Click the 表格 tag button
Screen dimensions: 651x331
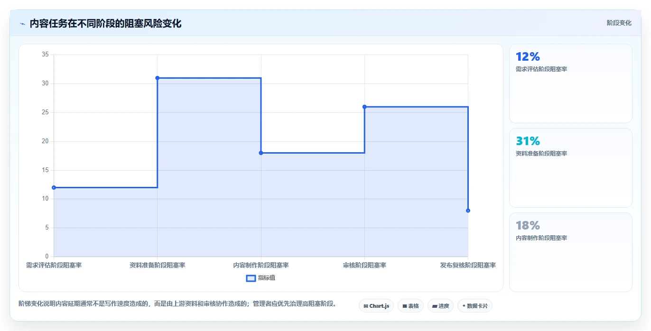click(x=410, y=306)
